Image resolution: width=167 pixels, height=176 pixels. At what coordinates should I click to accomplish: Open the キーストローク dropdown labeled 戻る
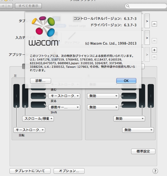coord(64,96)
